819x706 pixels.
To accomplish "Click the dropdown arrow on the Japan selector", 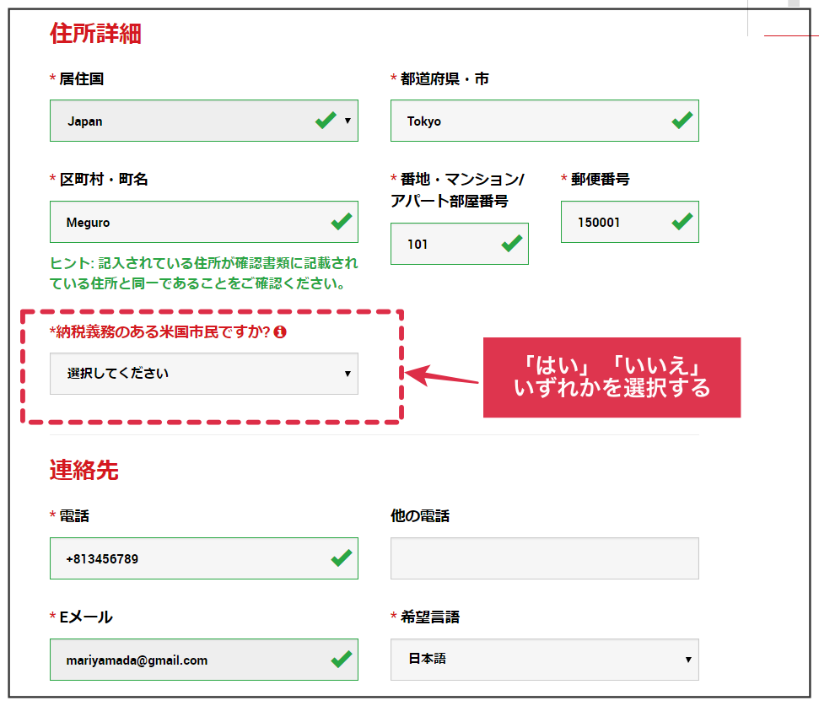I will point(348,121).
